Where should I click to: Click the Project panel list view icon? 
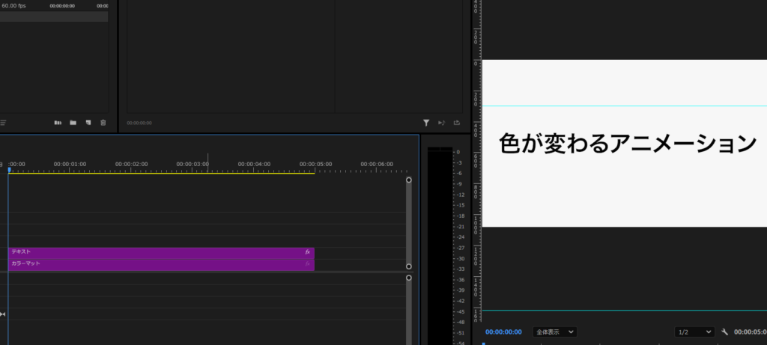tap(3, 122)
